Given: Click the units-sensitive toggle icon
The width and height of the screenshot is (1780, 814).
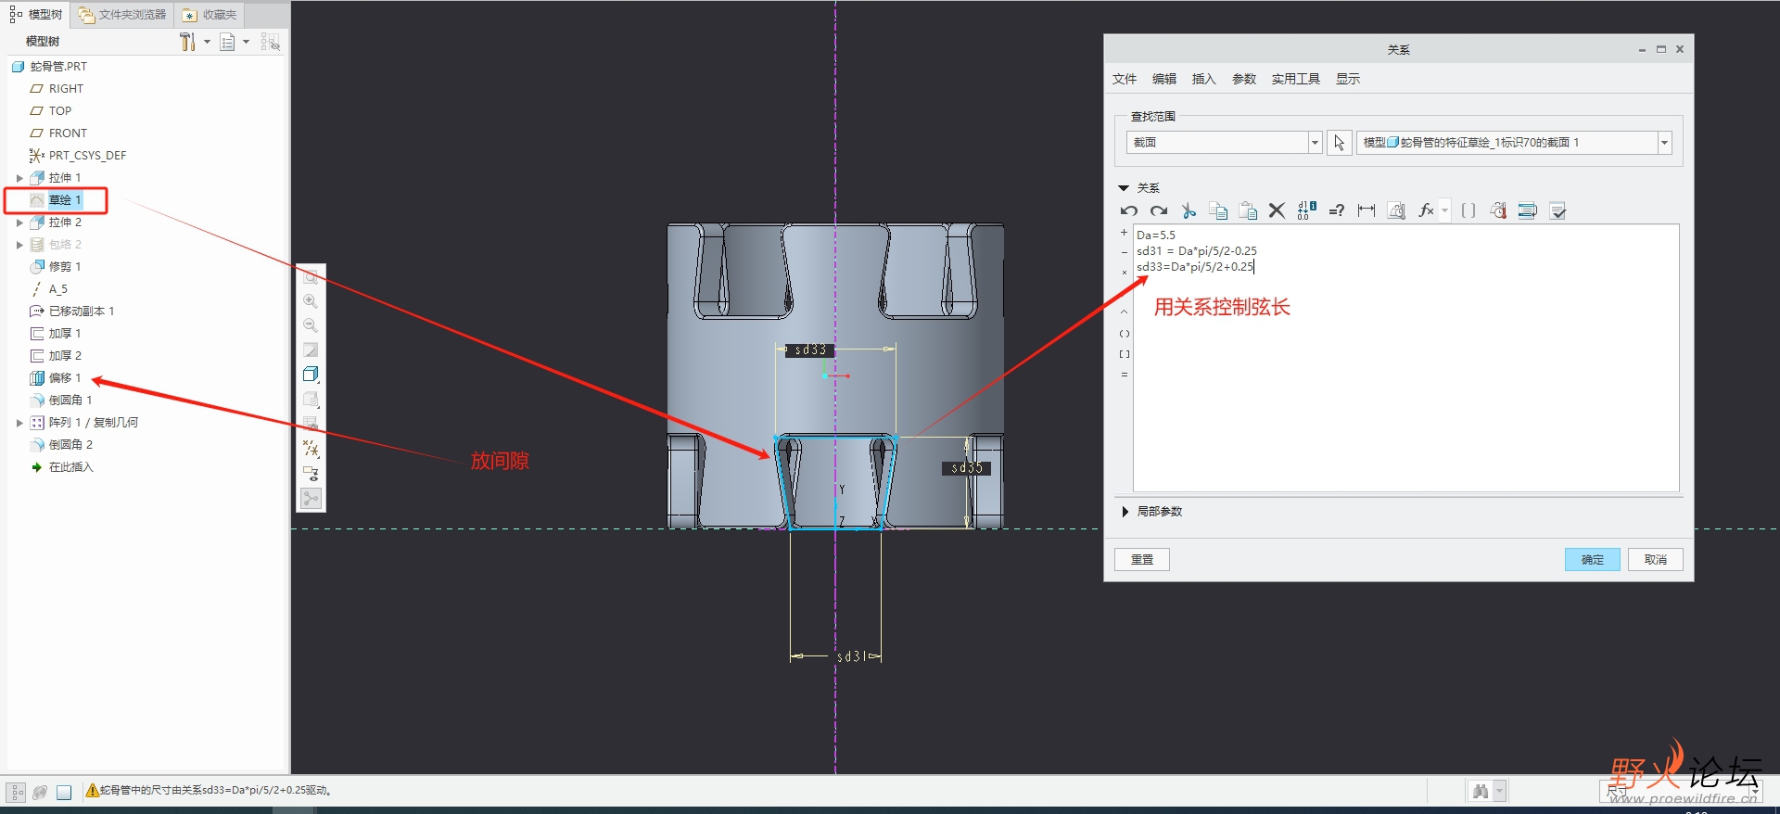Looking at the screenshot, I should [1396, 211].
